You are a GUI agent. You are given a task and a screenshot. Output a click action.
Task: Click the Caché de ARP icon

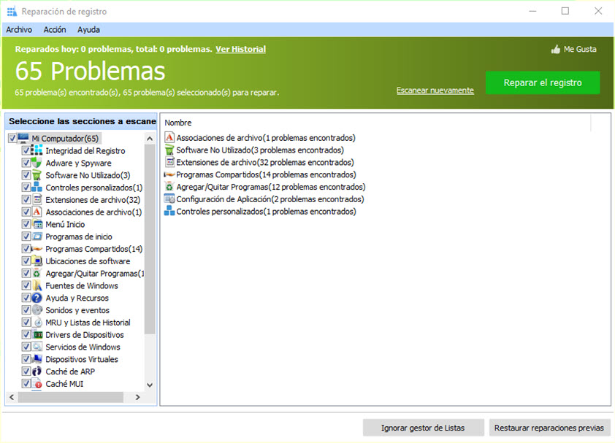point(37,371)
